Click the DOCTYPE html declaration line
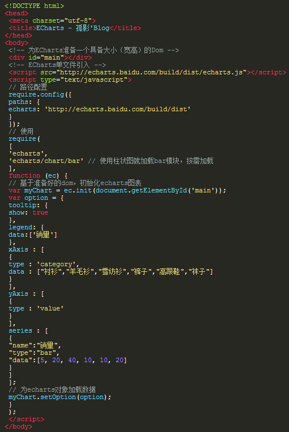This screenshot has height=432, width=289. click(35, 6)
